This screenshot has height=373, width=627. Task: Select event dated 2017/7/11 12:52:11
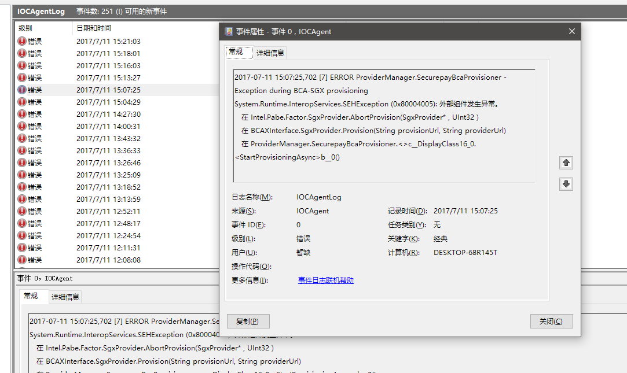108,211
